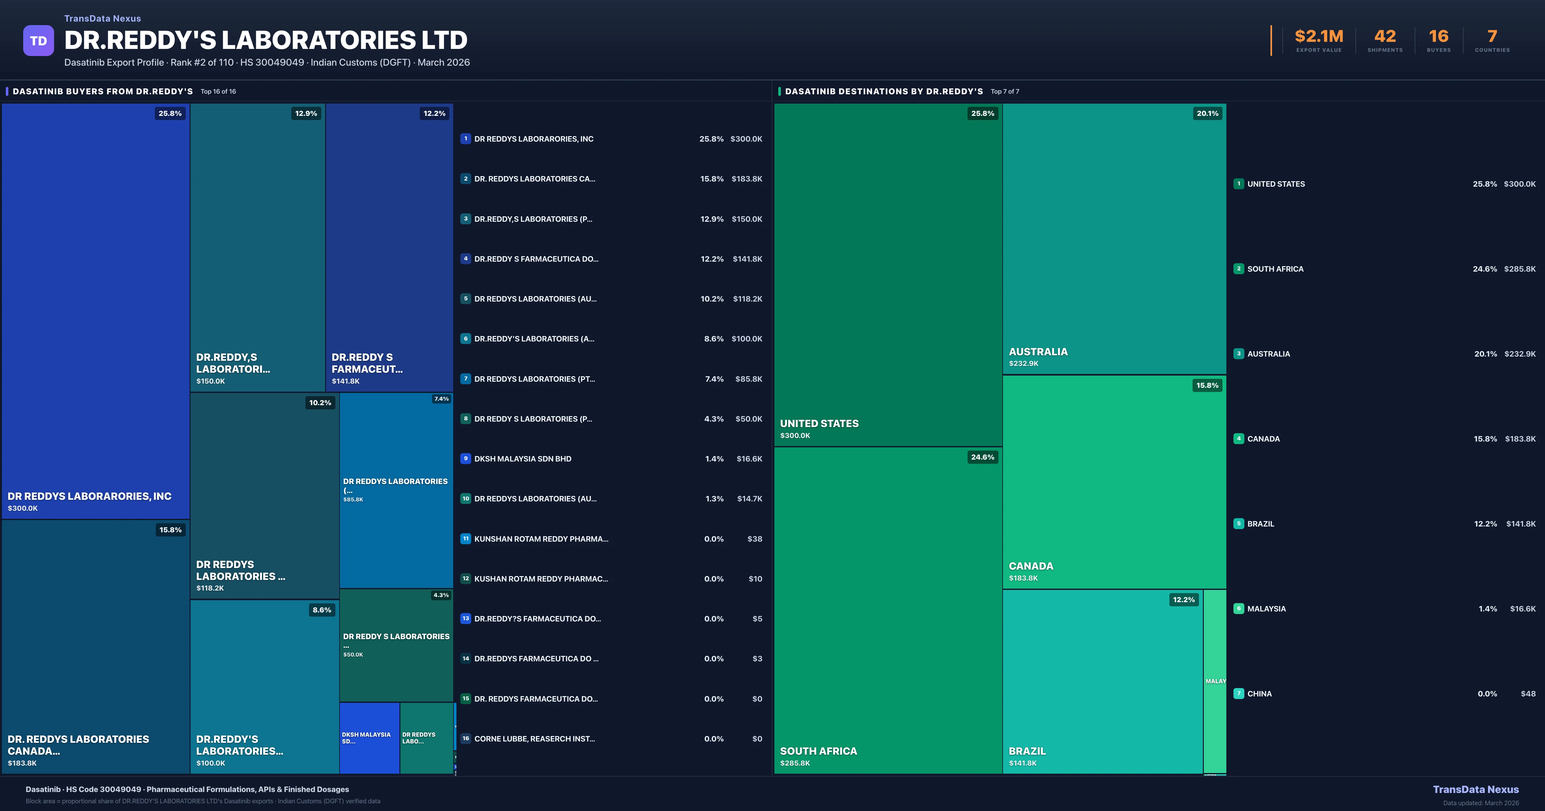Click rank badge 1 in buyers list
The height and width of the screenshot is (811, 1545).
(x=465, y=139)
